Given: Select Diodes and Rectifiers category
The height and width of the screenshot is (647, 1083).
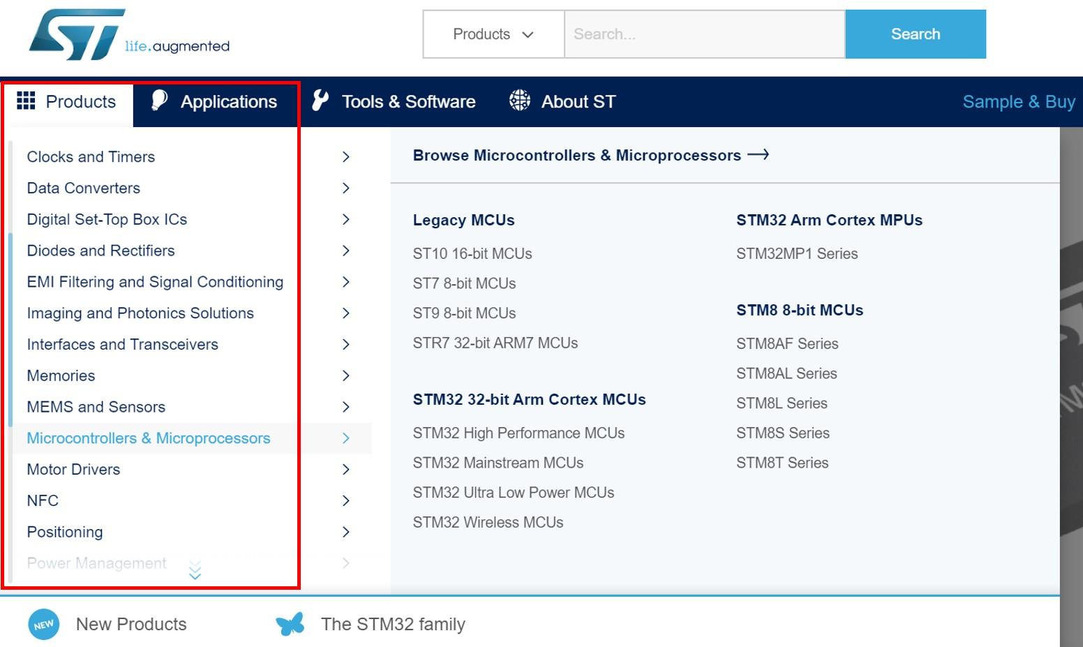Looking at the screenshot, I should [x=100, y=251].
